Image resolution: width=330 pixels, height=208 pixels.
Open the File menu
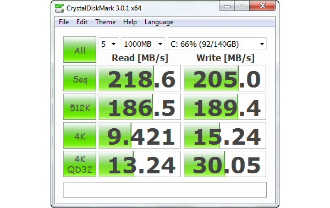[x=64, y=22]
